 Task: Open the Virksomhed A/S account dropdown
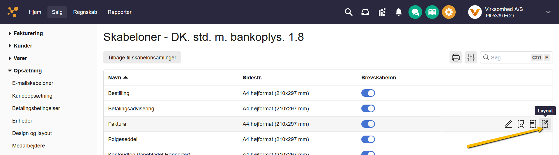[548, 12]
